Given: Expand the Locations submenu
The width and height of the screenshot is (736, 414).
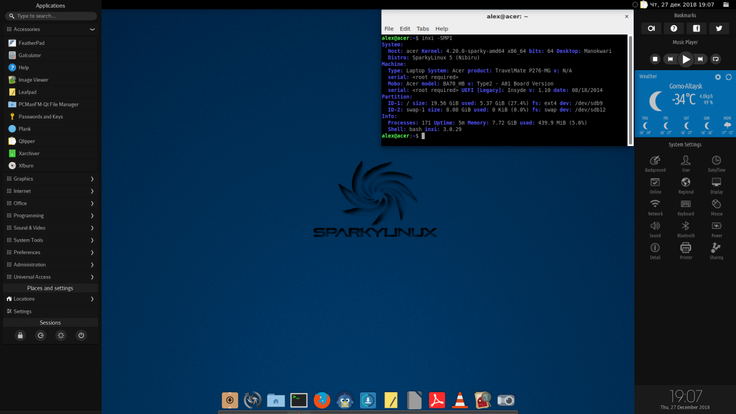Looking at the screenshot, I should (x=51, y=299).
